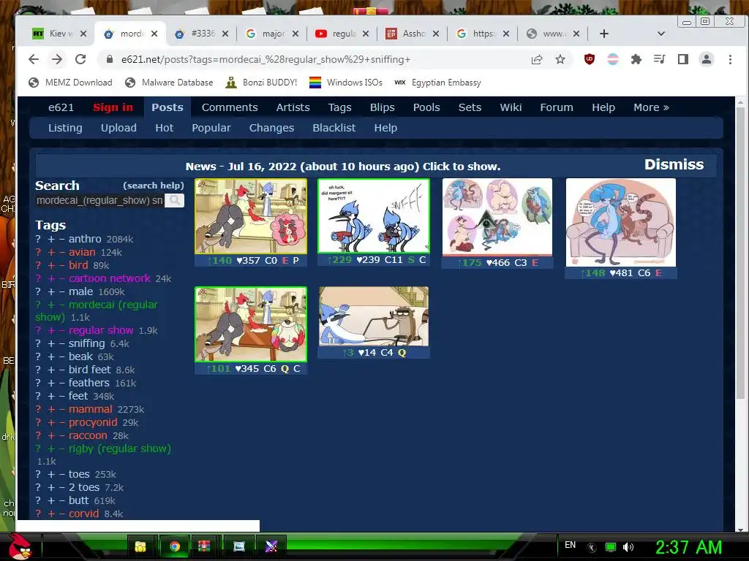
Task: Click the 'anthro' tag link
Action: pyautogui.click(x=85, y=239)
